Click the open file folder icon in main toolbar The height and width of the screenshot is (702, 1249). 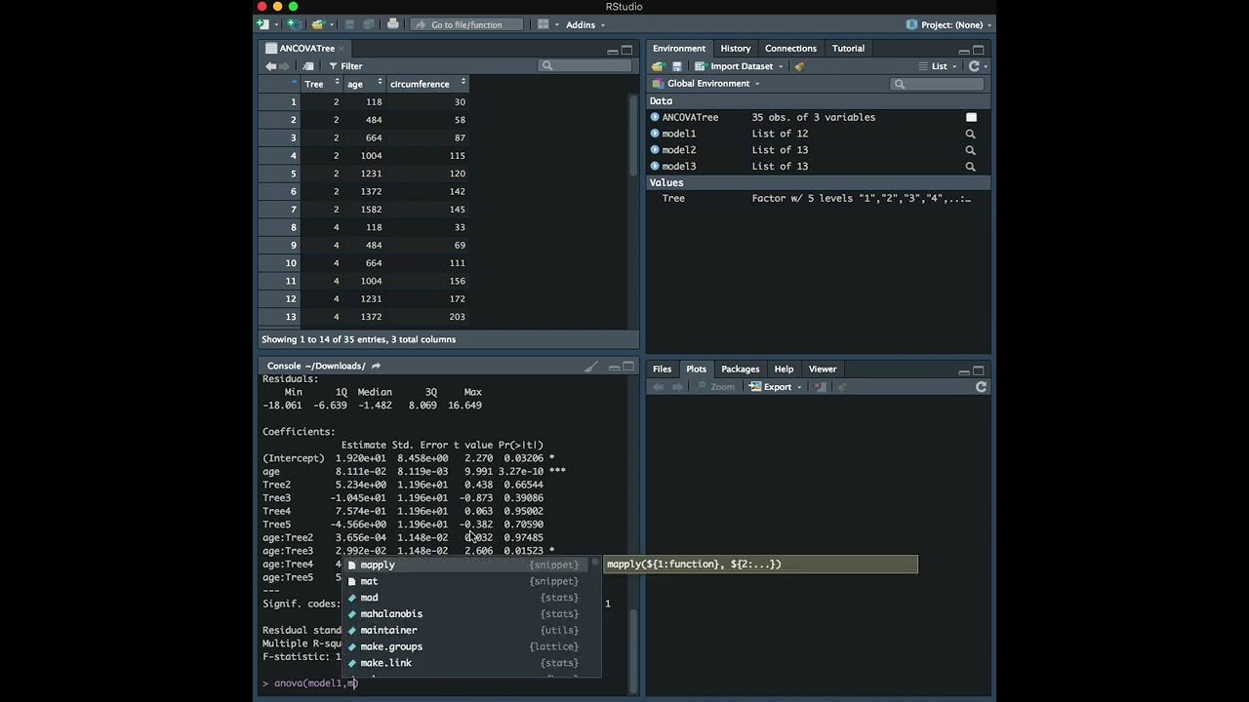[317, 24]
